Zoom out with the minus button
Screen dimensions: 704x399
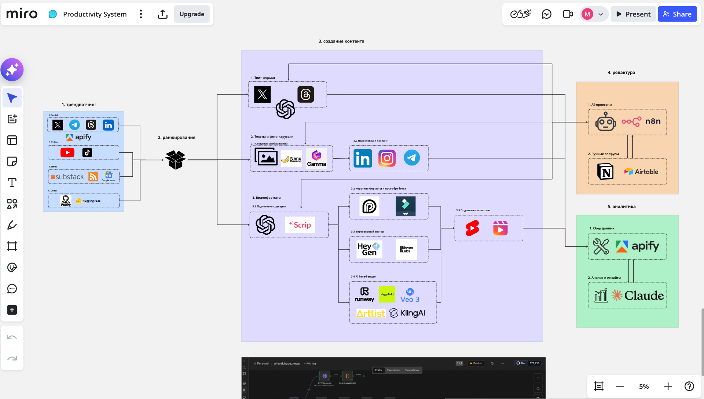click(x=620, y=386)
